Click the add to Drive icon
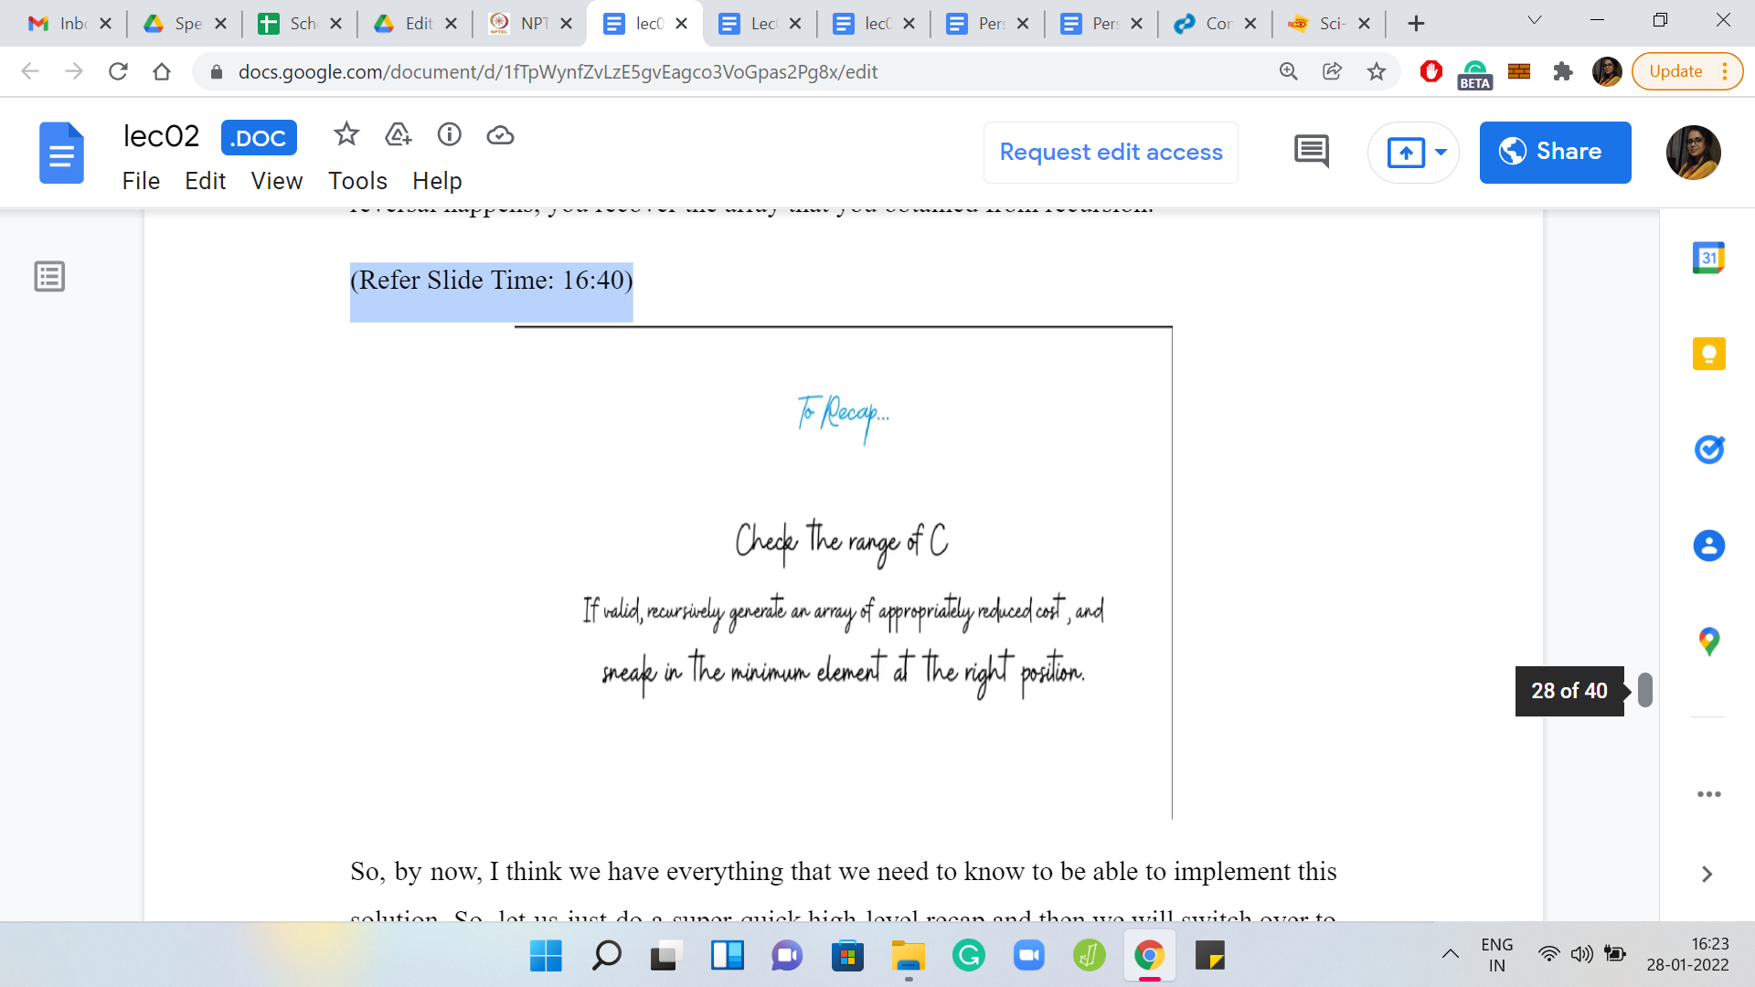This screenshot has height=987, width=1755. tap(398, 135)
